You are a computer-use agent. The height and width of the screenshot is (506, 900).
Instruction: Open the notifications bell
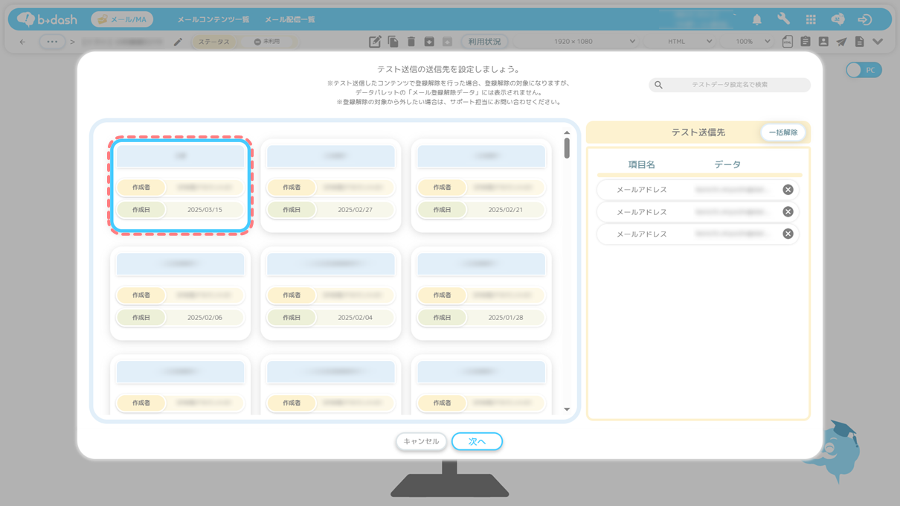756,19
